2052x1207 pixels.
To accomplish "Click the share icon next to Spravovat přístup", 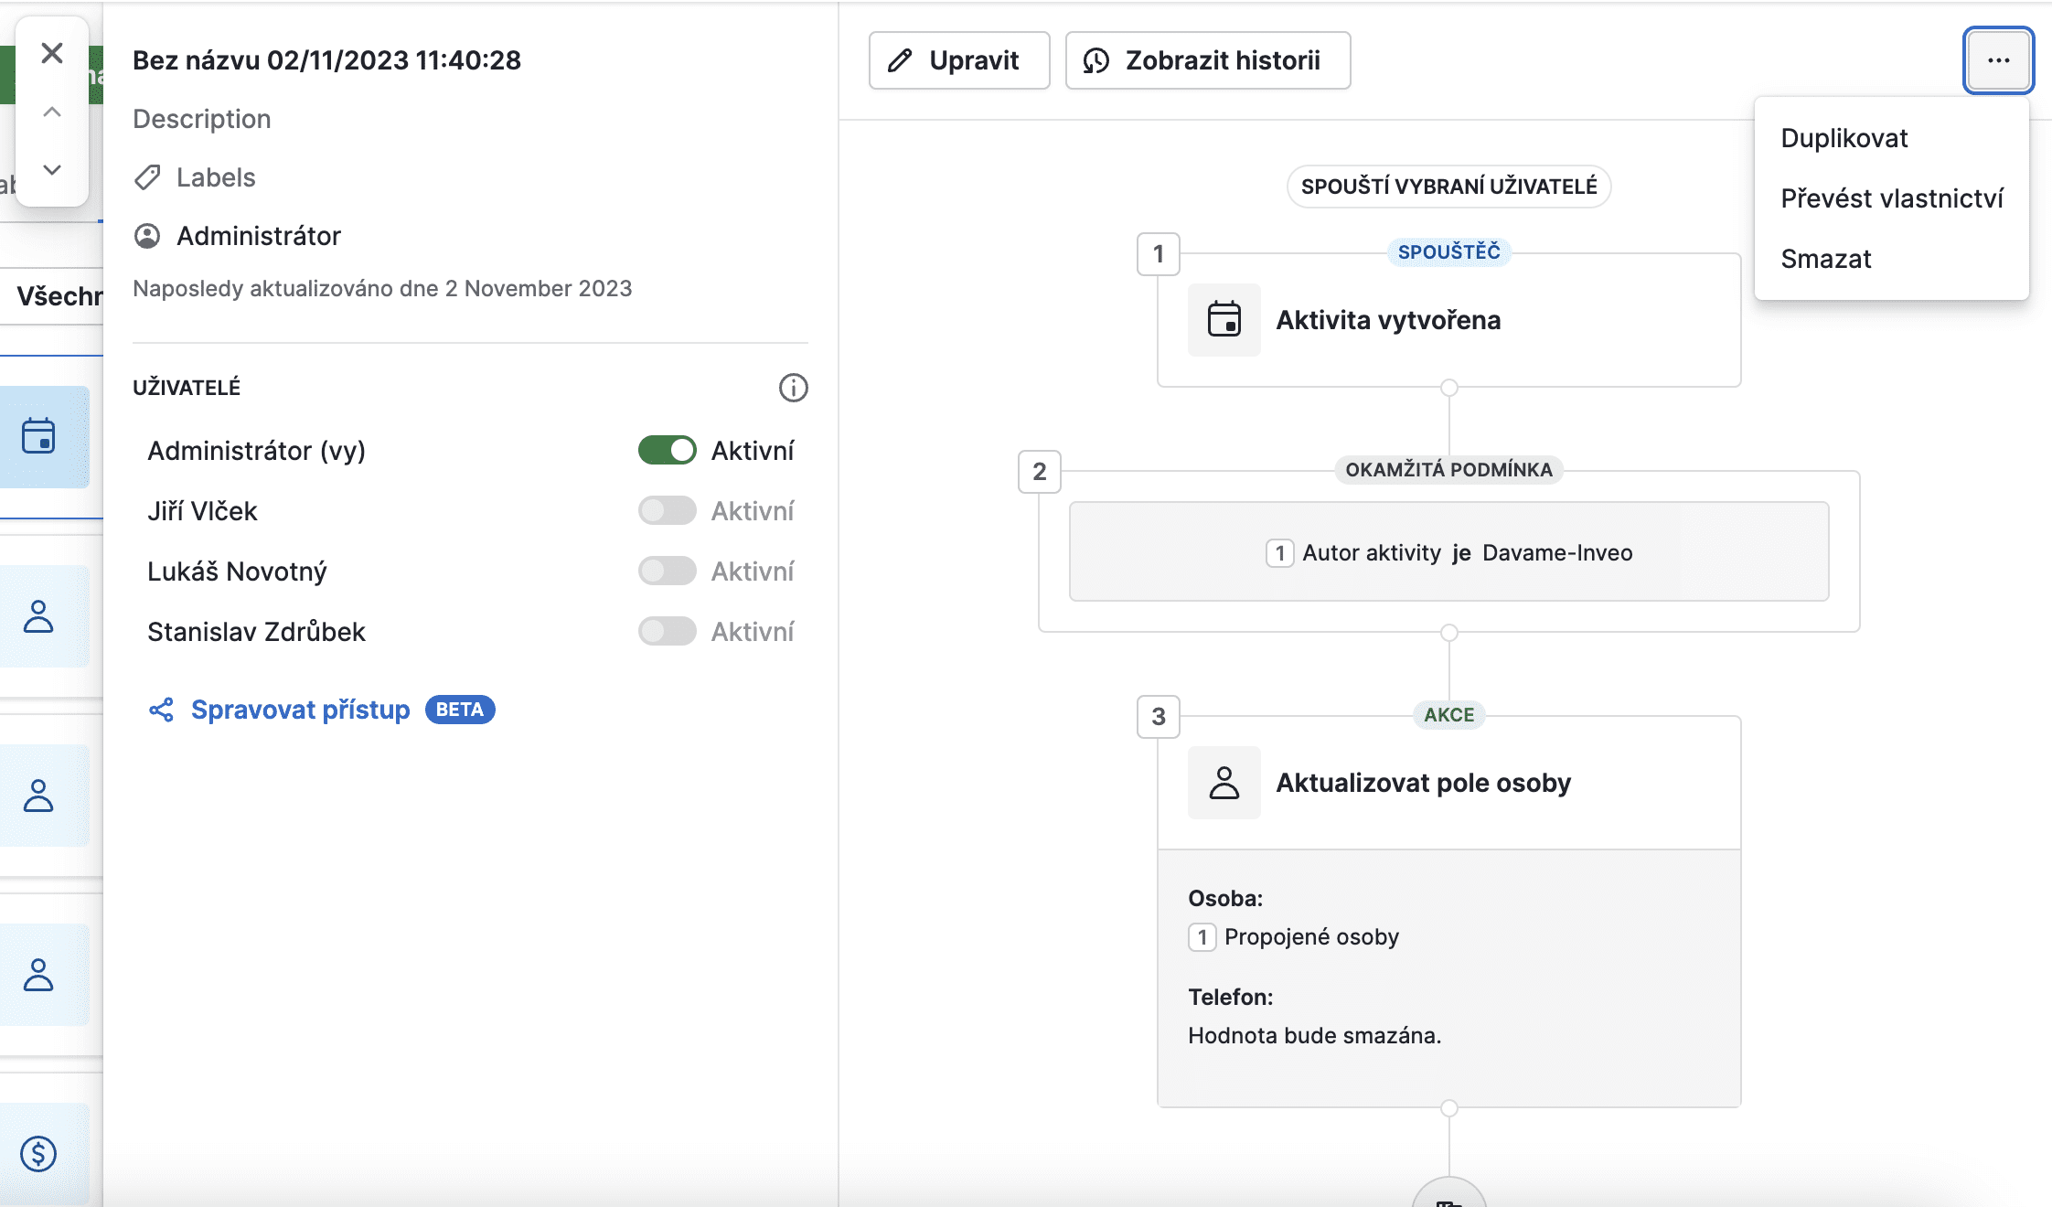I will (x=162, y=710).
